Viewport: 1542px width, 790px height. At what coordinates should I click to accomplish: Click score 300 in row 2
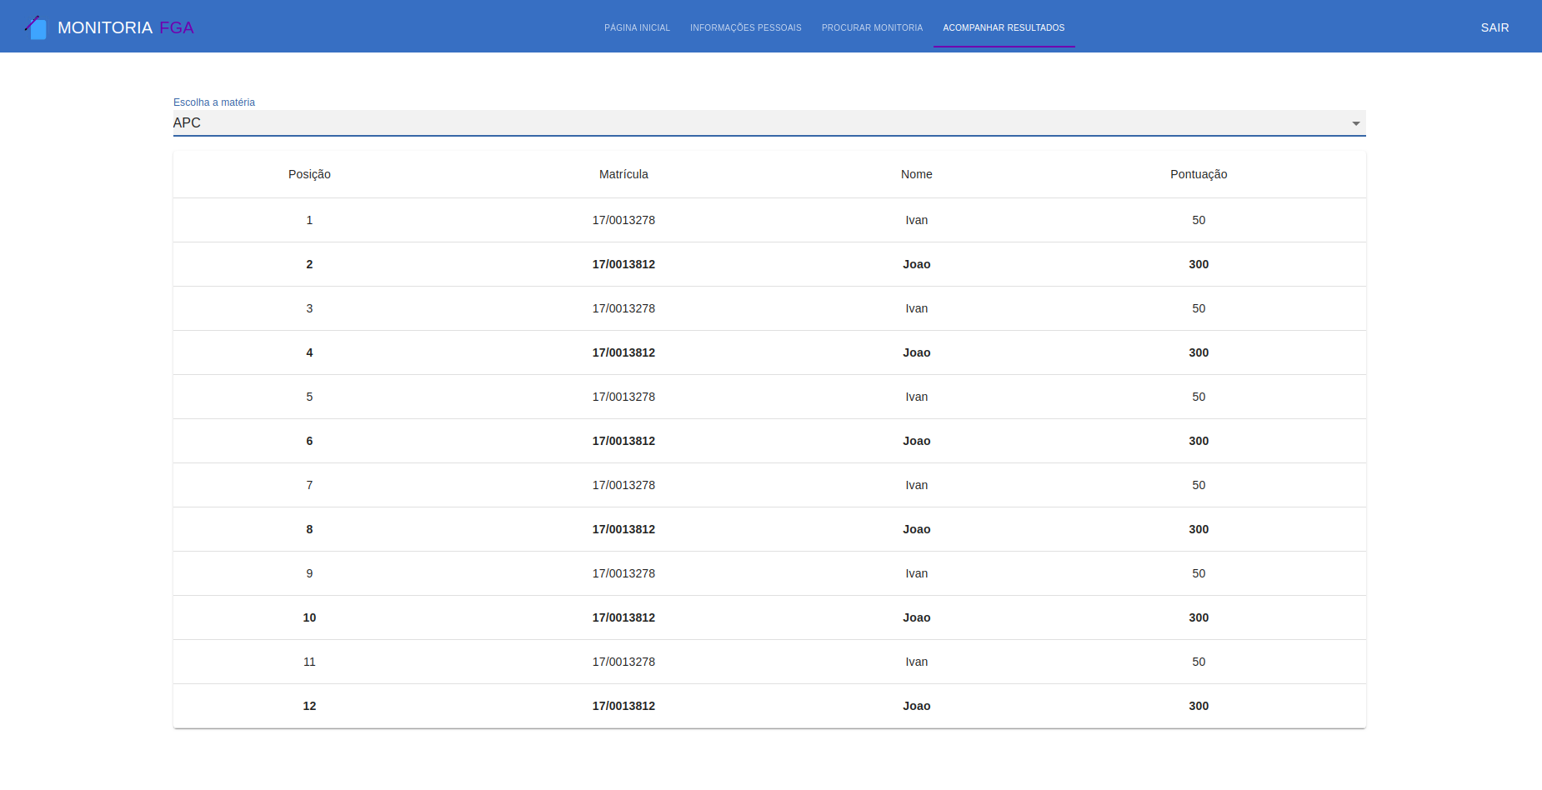[x=1199, y=264]
